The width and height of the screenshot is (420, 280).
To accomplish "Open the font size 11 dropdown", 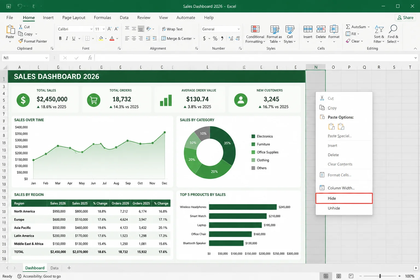I will click(x=104, y=29).
